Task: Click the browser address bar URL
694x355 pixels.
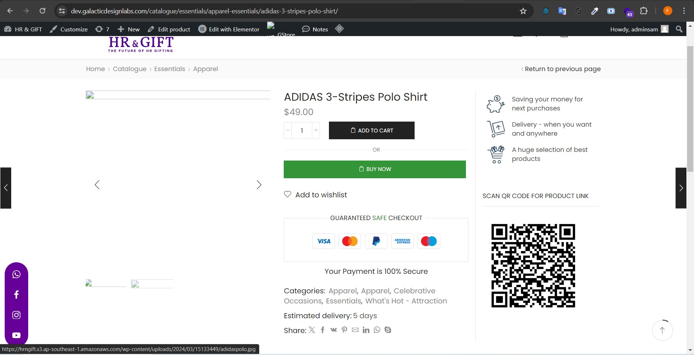Action: pyautogui.click(x=204, y=11)
